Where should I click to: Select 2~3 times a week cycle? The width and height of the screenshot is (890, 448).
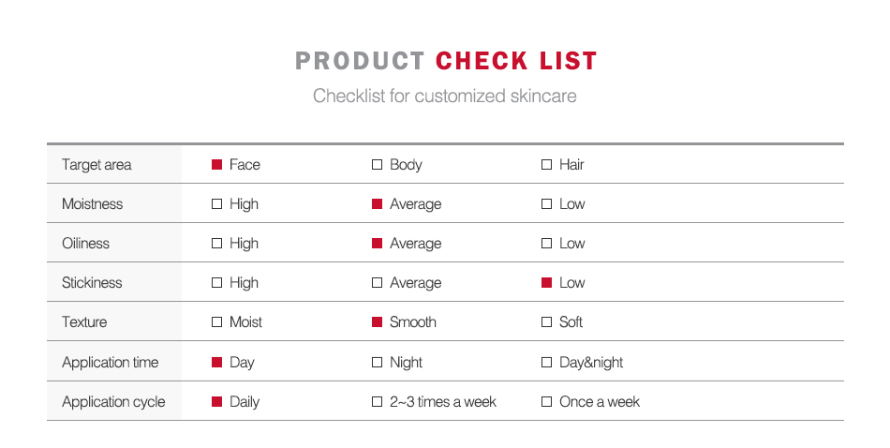[x=378, y=402]
